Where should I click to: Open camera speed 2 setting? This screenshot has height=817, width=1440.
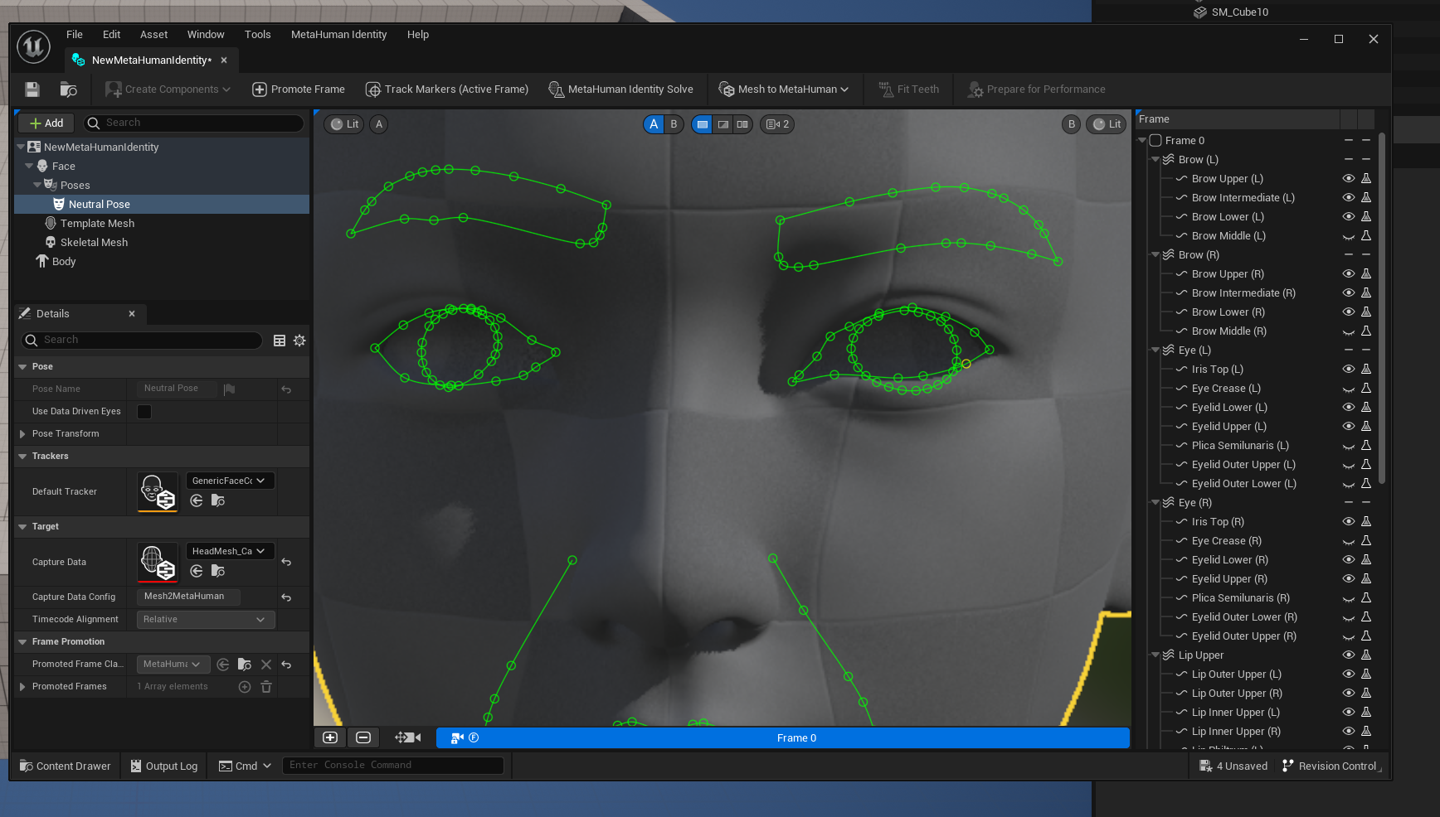pyautogui.click(x=777, y=124)
